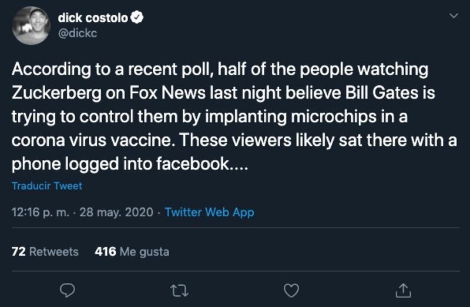Viewport: 470px width, 307px height.
Task: Click the @dickc handle
Action: [78, 34]
